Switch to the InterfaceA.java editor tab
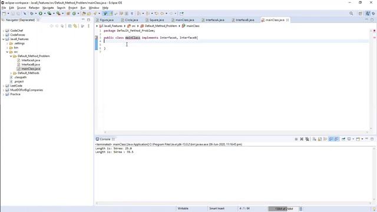The width and height of the screenshot is (377, 212). coord(213,20)
